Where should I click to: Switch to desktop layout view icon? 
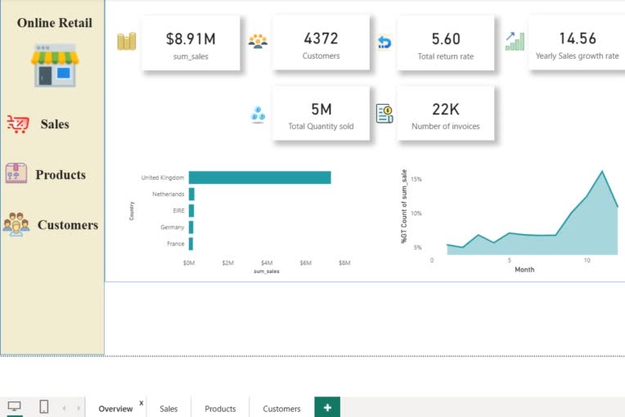tap(15, 406)
